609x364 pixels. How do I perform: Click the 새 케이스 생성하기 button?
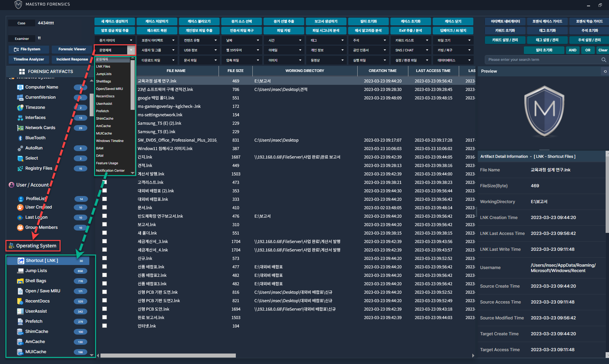(x=115, y=21)
